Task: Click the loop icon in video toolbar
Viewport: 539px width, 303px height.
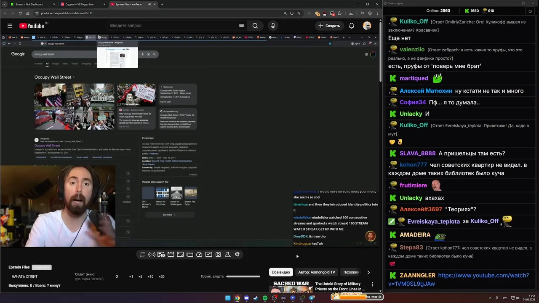Action: (x=142, y=254)
